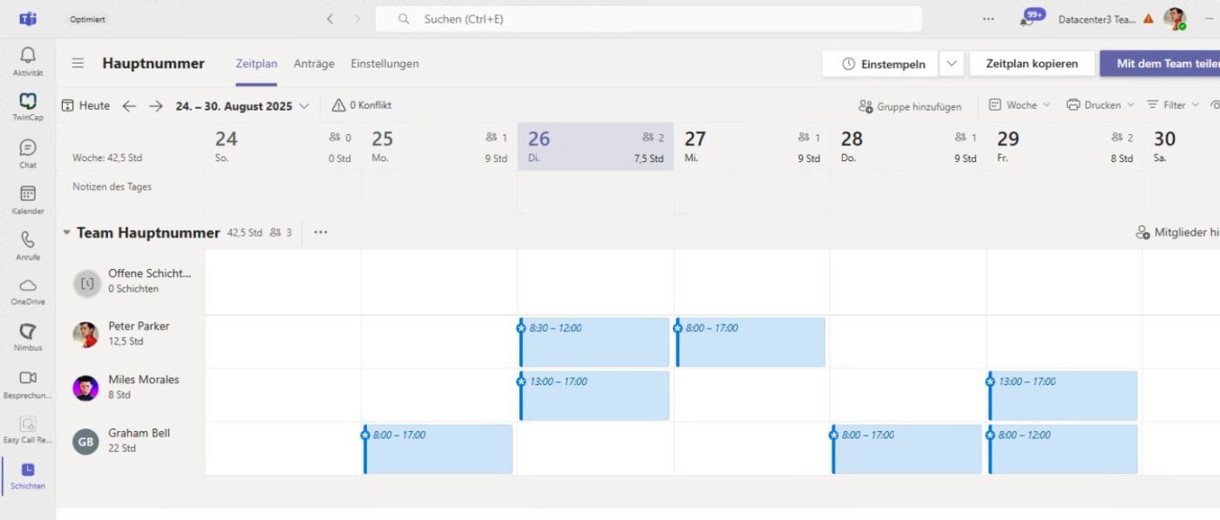This screenshot has width=1220, height=520.
Task: Select the TwinCap app icon
Action: click(27, 106)
